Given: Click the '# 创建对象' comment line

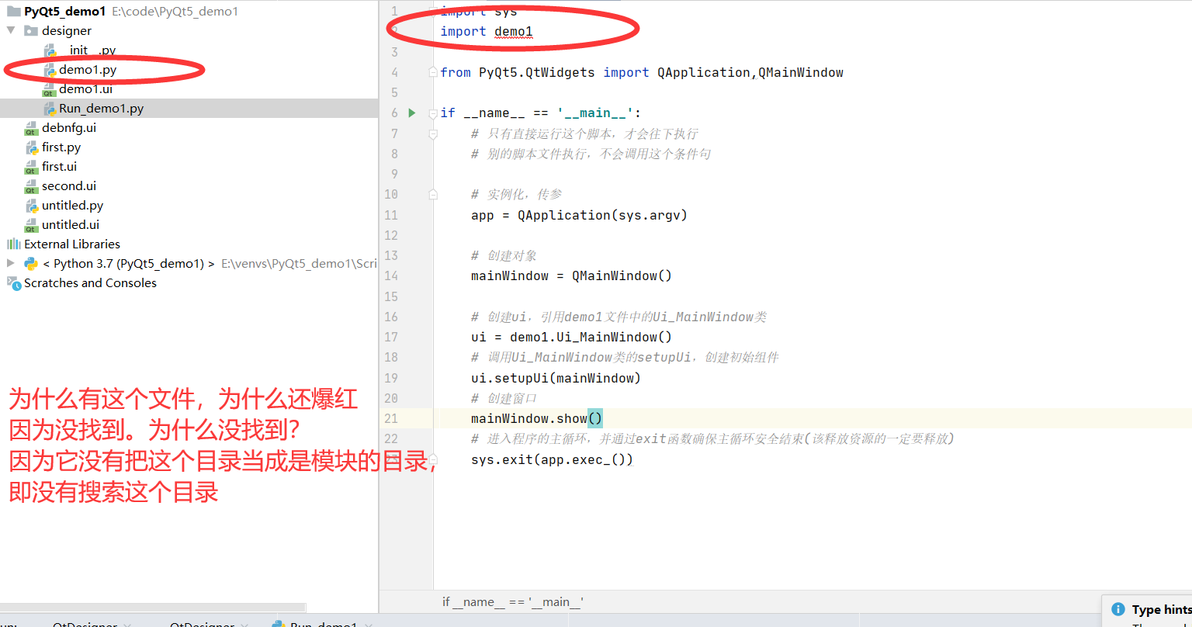Looking at the screenshot, I should point(504,255).
